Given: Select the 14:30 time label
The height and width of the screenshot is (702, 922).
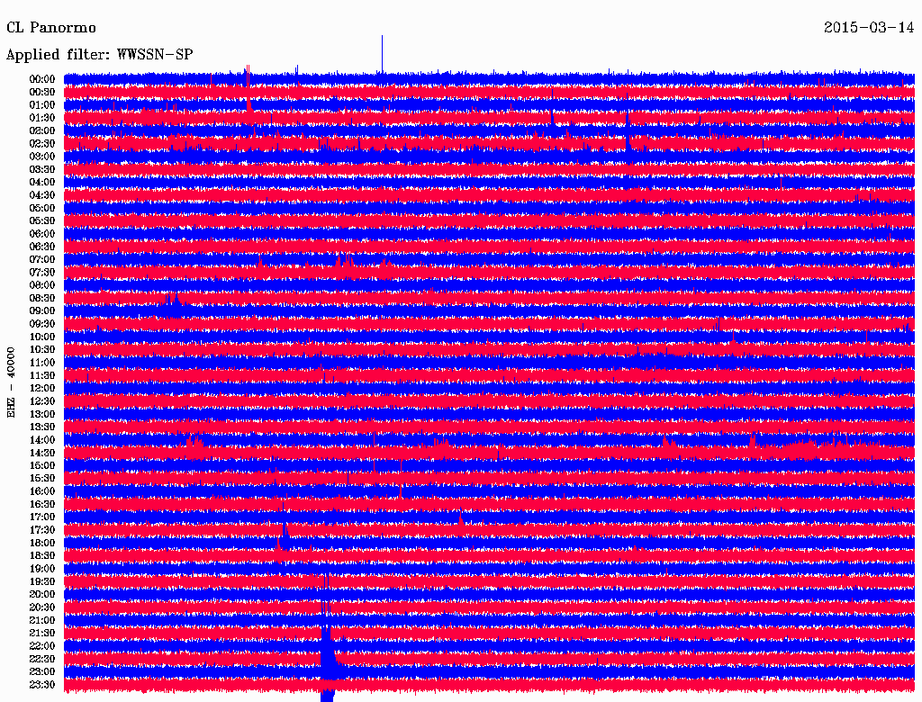Looking at the screenshot, I should pos(42,453).
